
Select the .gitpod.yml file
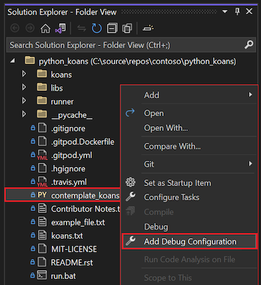click(x=71, y=156)
